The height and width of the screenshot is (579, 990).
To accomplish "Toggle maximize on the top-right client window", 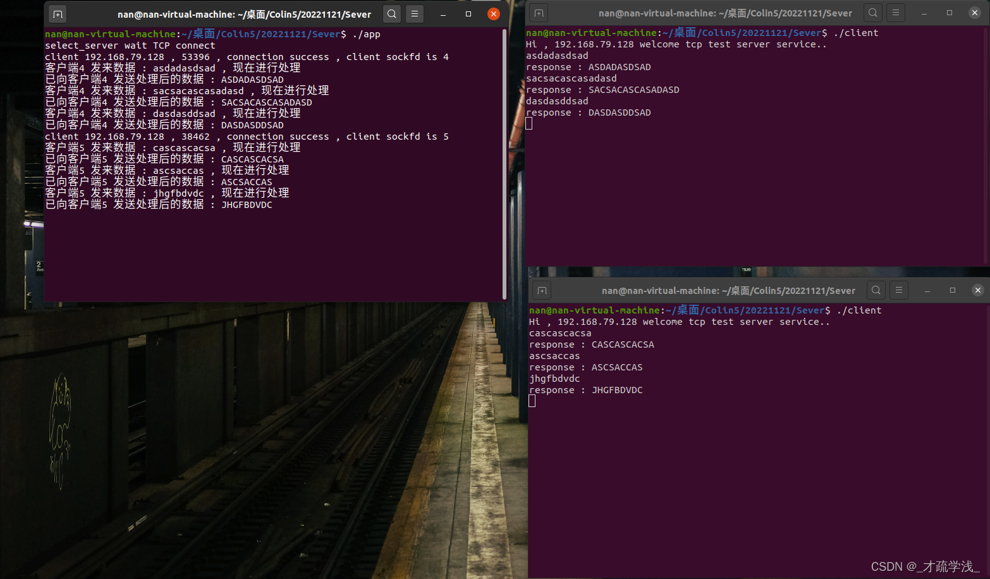I will coord(949,12).
